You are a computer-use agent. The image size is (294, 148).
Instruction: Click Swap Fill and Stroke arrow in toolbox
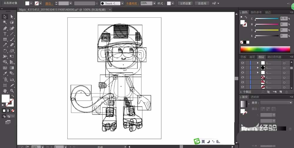[x=13, y=96]
